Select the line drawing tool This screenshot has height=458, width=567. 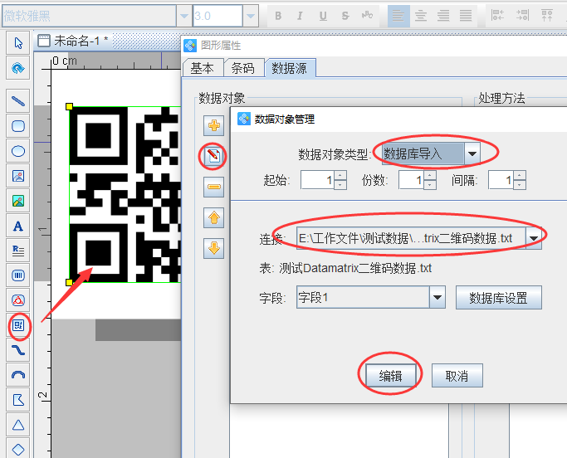point(18,101)
